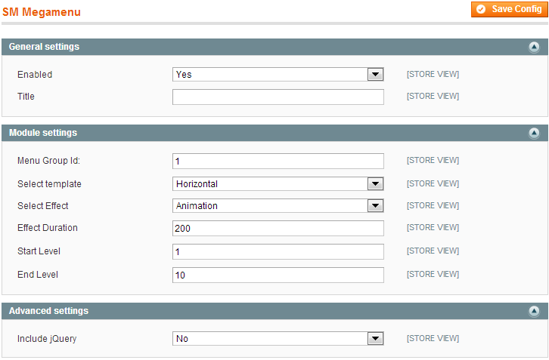Focus the Effect Duration field
Screen dimensions: 549x360
(278, 228)
